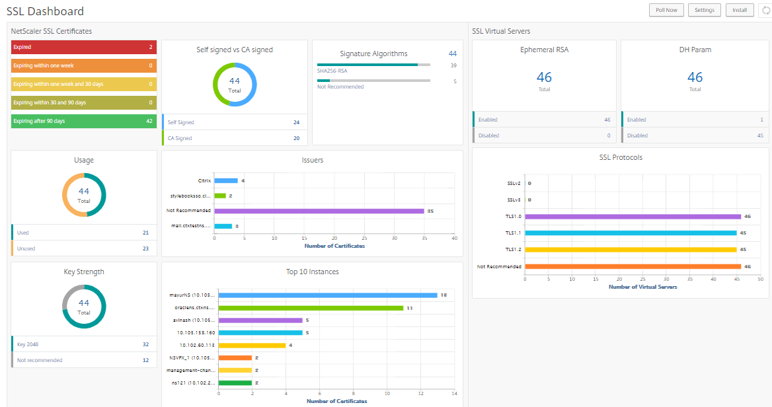Open Key Strength Not recommended count 12
The width and height of the screenshot is (772, 407).
tap(145, 360)
